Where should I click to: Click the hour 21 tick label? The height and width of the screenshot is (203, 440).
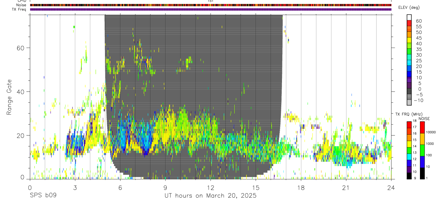tap(346, 188)
